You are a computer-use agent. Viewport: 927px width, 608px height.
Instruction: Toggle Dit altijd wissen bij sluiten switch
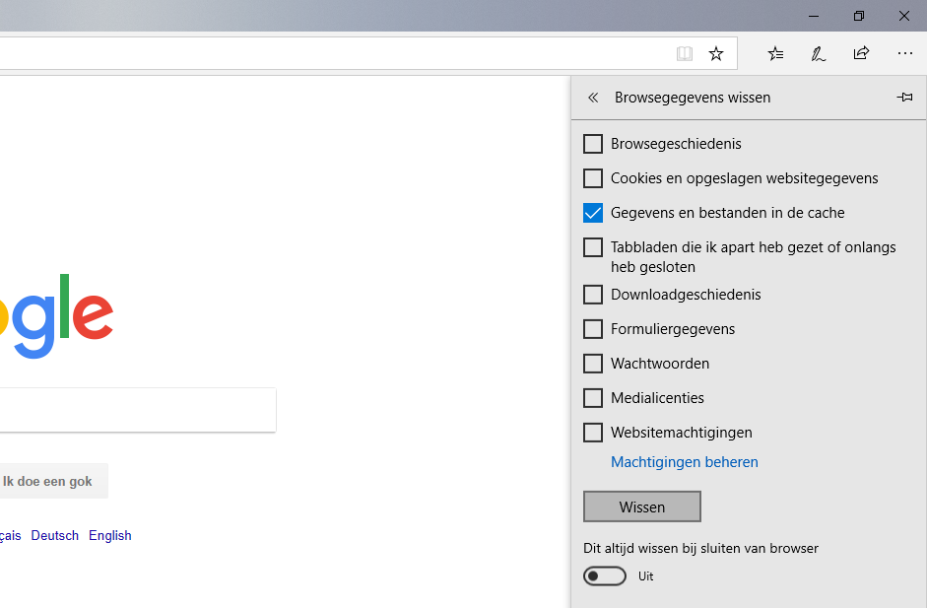point(604,576)
